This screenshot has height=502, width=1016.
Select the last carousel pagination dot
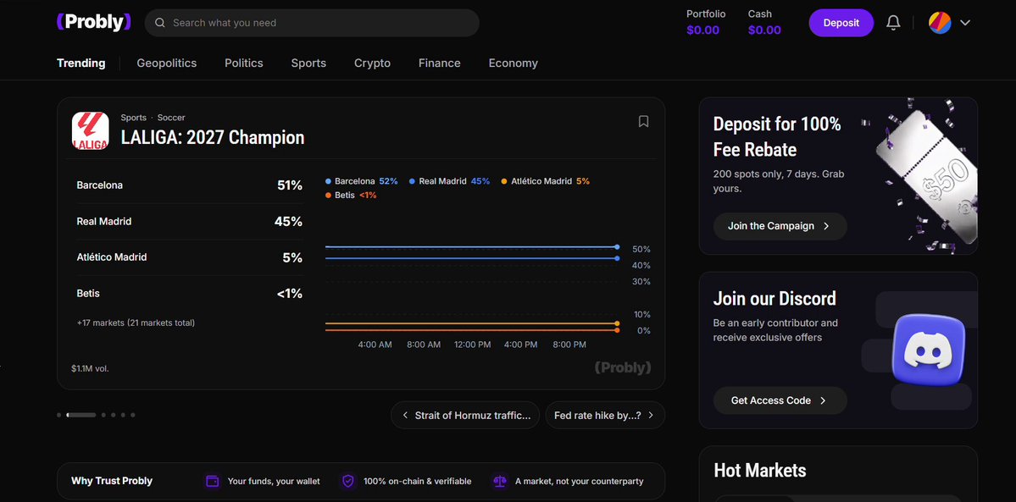click(133, 415)
